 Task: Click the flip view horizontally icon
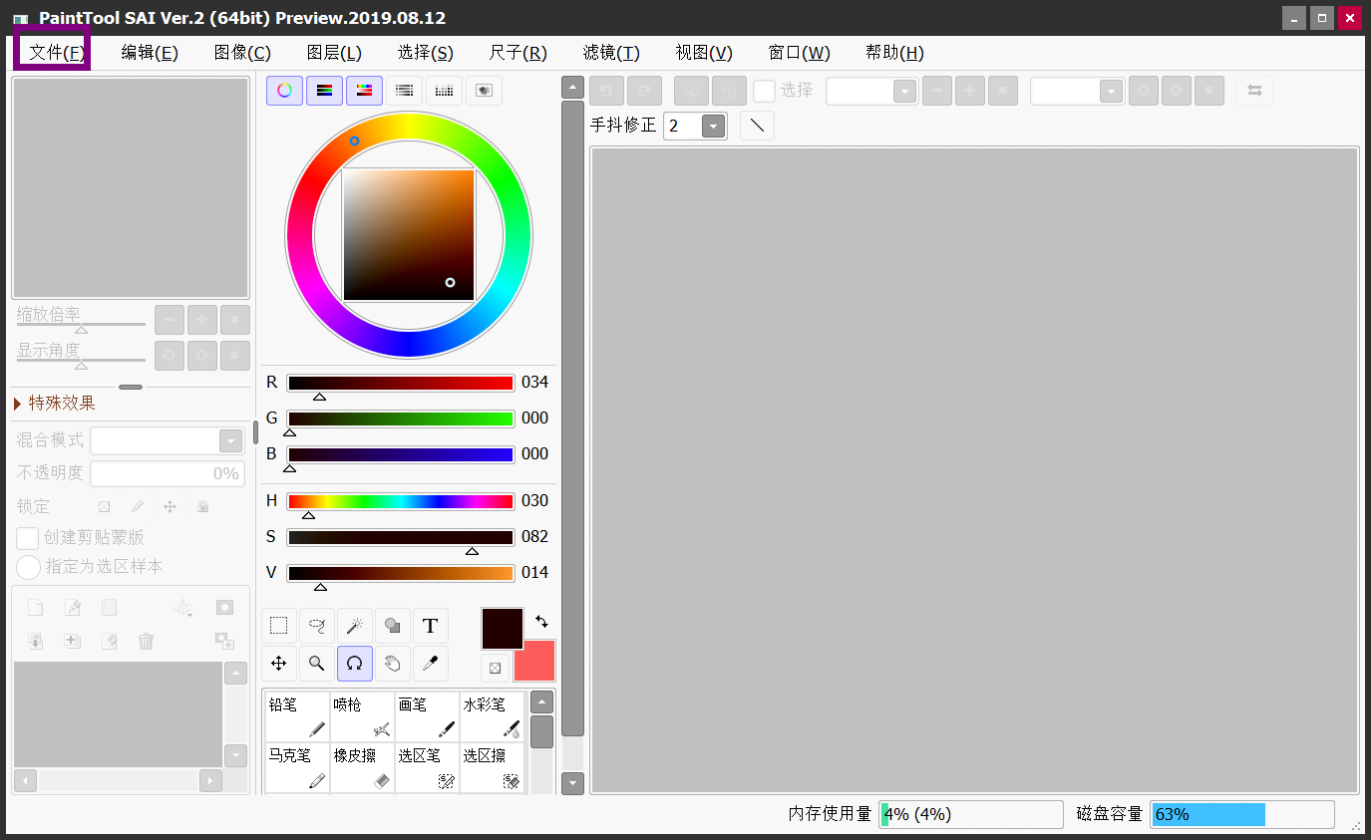[1254, 91]
